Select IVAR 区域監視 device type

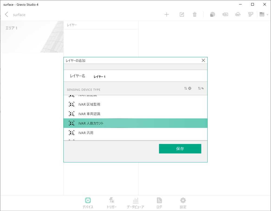click(x=135, y=104)
